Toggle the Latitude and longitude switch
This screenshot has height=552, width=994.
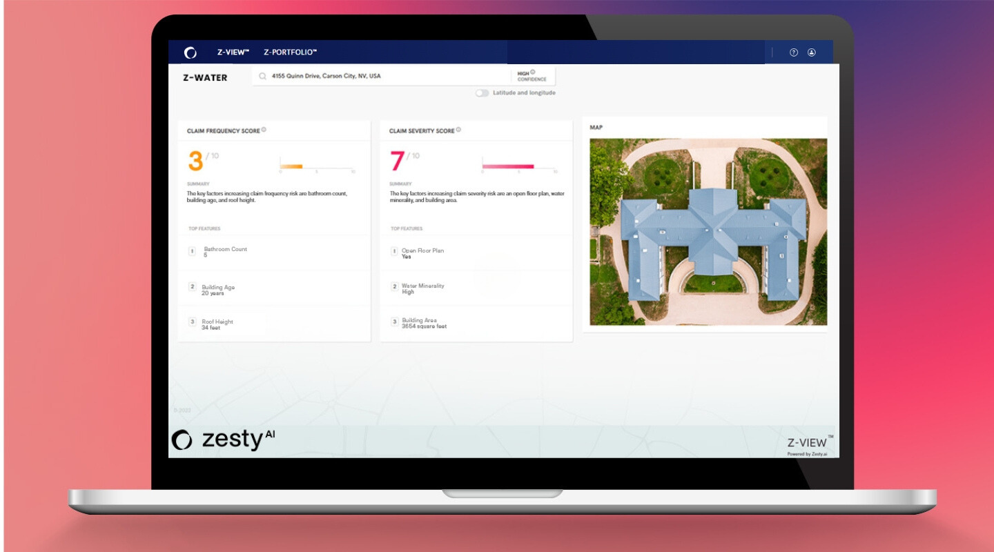482,93
